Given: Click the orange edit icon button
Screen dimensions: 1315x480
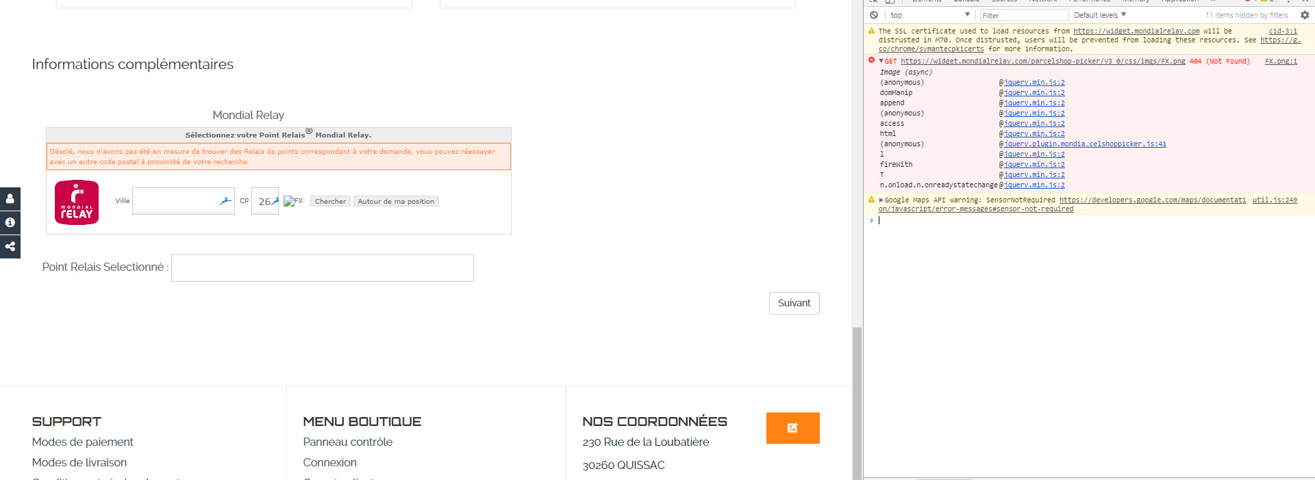Looking at the screenshot, I should point(792,428).
